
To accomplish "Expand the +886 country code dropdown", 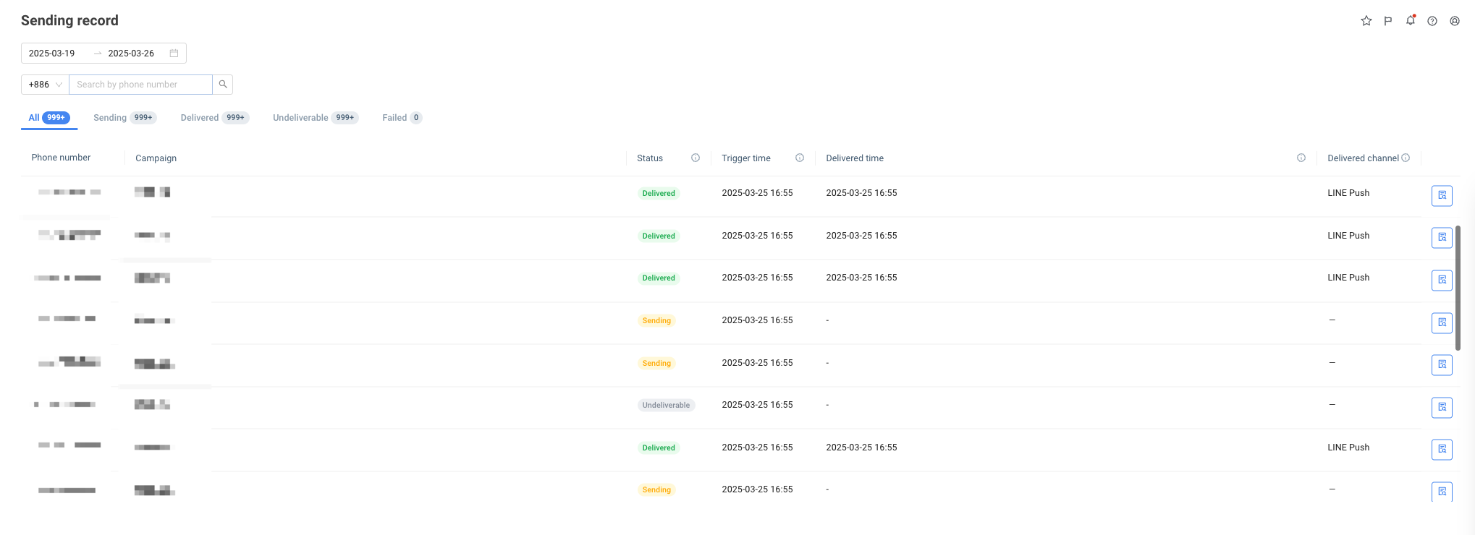I will [45, 85].
